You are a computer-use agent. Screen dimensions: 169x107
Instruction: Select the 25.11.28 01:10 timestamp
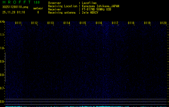[14, 12]
